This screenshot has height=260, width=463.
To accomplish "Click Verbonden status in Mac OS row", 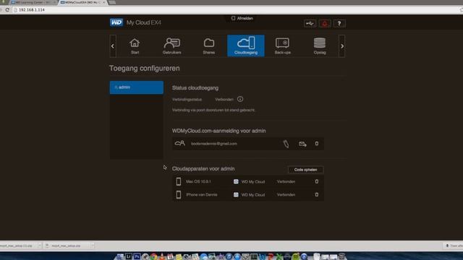I will click(286, 181).
